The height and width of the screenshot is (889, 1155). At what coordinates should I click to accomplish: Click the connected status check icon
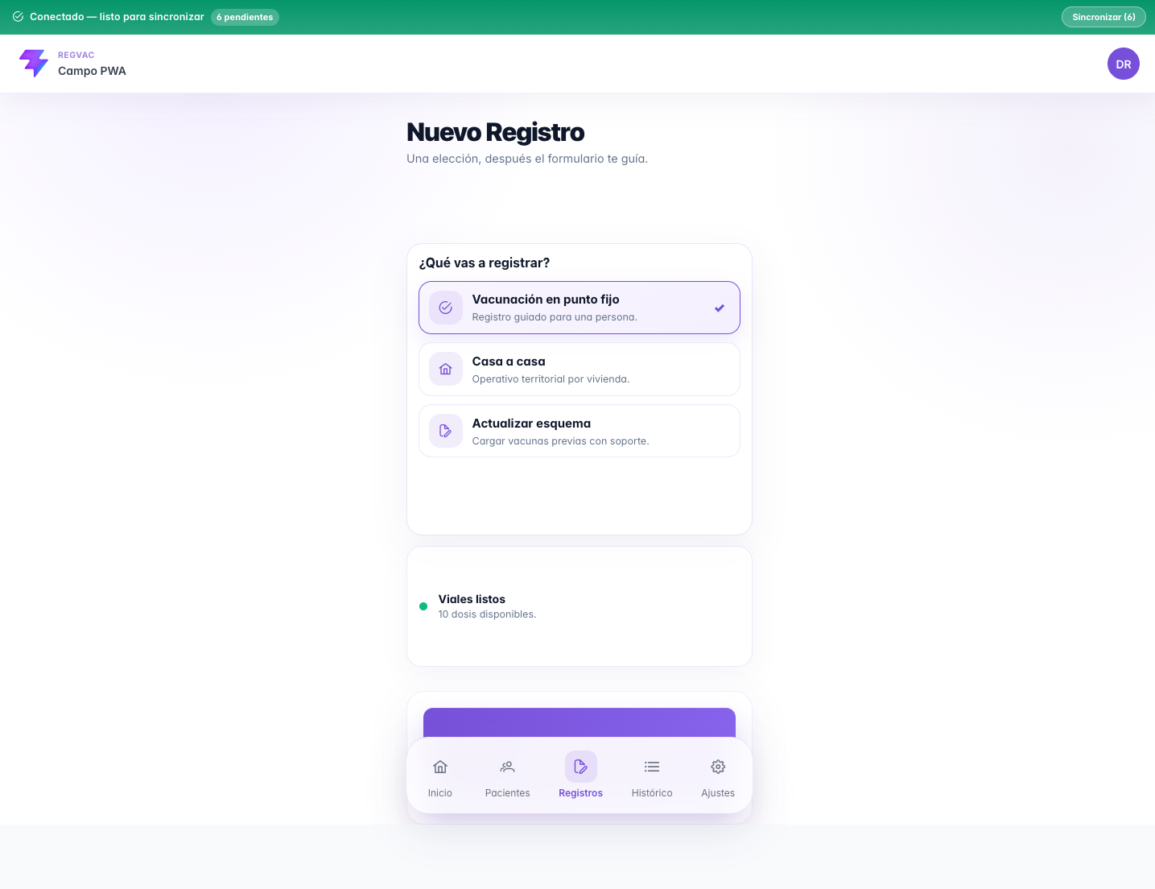point(18,16)
